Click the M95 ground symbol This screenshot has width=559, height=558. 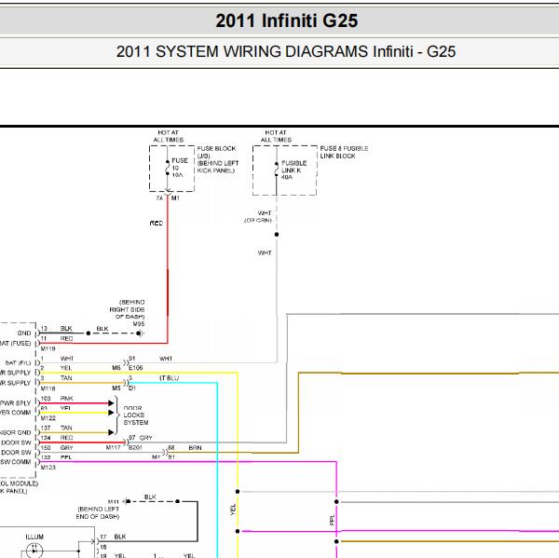(x=140, y=333)
